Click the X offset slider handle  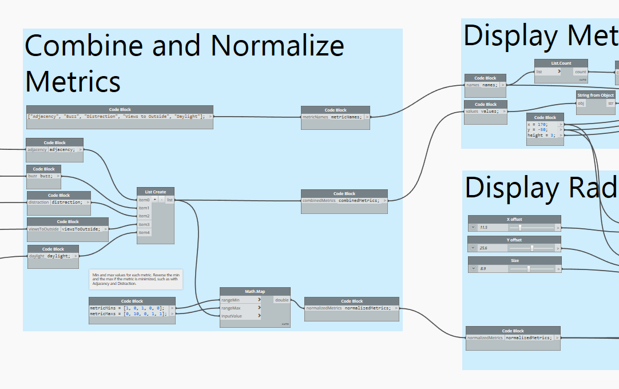pyautogui.click(x=519, y=227)
